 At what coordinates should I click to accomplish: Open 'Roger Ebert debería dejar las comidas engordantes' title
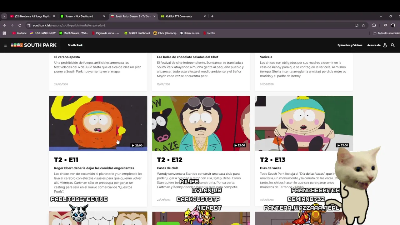click(x=94, y=168)
